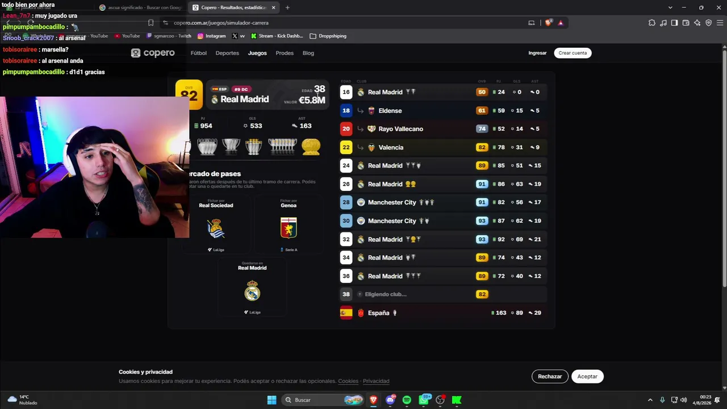
Task: Click the Rayo Vallecano career row
Action: [x=443, y=129]
